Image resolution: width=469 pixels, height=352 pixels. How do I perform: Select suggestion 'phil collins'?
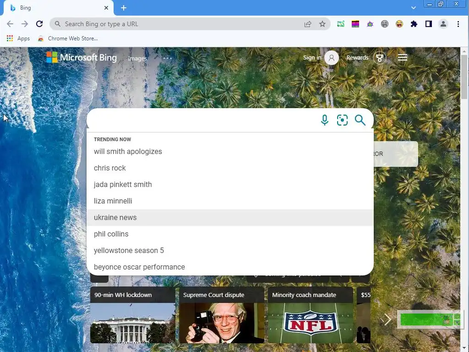(x=230, y=234)
